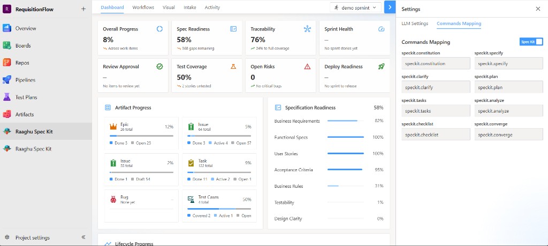Click the Design Clarity row label
Viewport: 548px width, 246px height.
[288, 219]
